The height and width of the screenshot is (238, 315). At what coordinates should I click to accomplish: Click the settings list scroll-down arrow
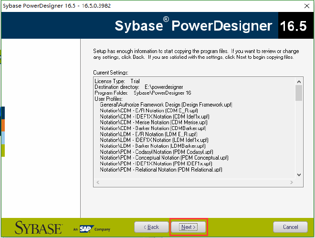[x=299, y=175]
